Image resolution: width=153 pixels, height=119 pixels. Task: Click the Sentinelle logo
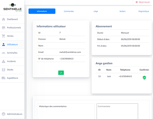12,7
